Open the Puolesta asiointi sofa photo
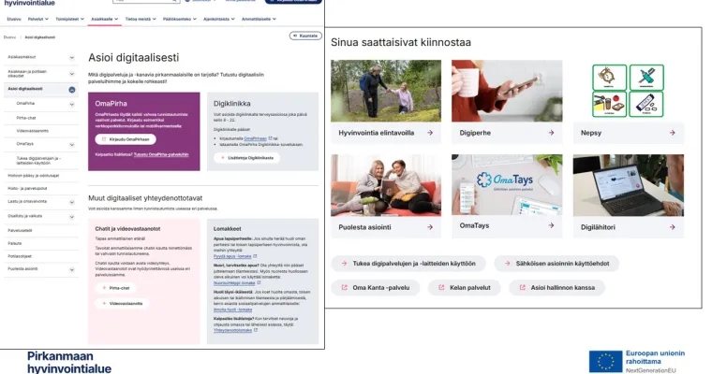The image size is (712, 374). 386,185
